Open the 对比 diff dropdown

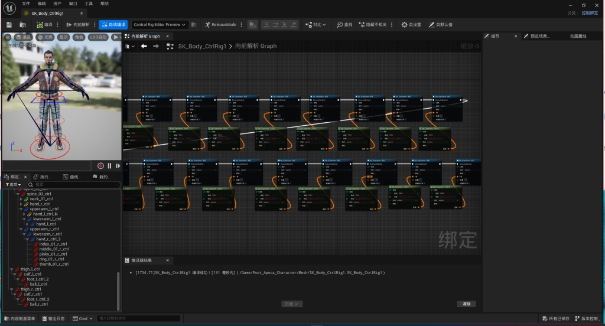click(x=315, y=25)
